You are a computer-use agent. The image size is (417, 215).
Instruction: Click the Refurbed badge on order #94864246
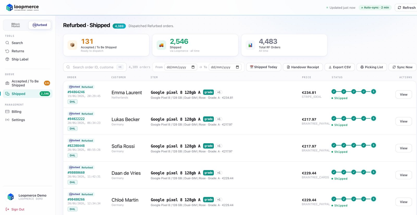(81, 87)
